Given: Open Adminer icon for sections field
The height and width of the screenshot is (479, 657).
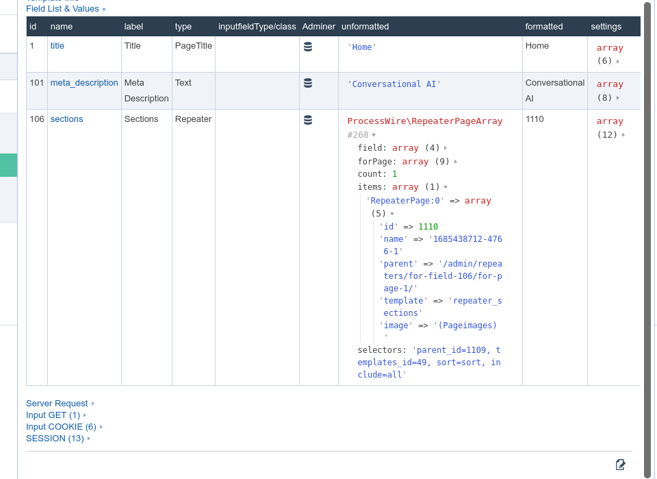Looking at the screenshot, I should (308, 120).
